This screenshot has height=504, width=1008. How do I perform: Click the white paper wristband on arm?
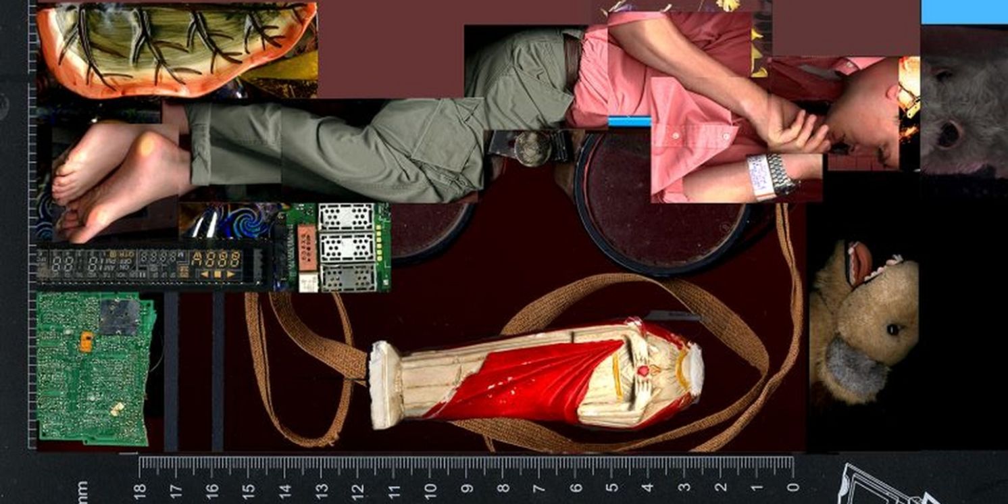759,177
